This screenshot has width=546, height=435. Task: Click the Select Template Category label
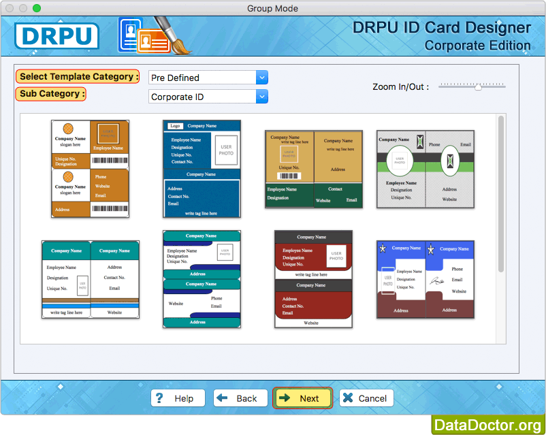point(78,76)
